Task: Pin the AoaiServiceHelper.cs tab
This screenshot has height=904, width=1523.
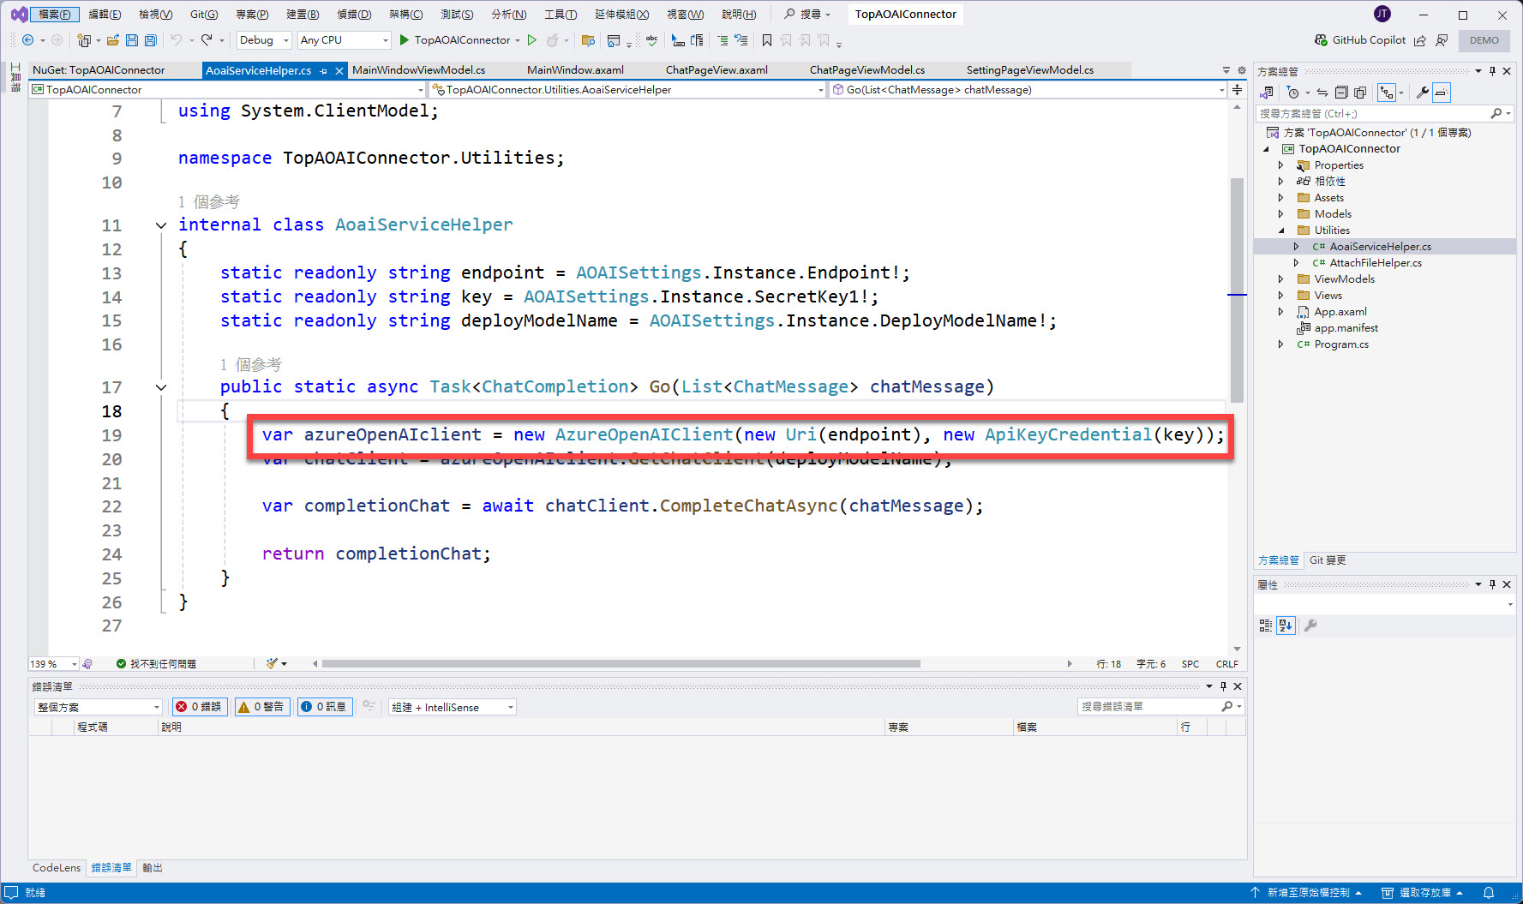Action: coord(324,71)
